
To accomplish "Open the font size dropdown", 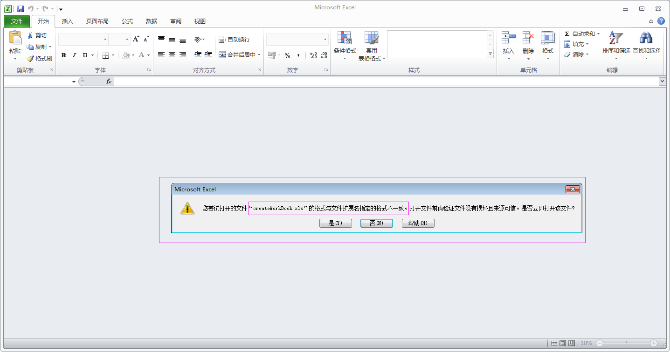I will click(x=127, y=40).
